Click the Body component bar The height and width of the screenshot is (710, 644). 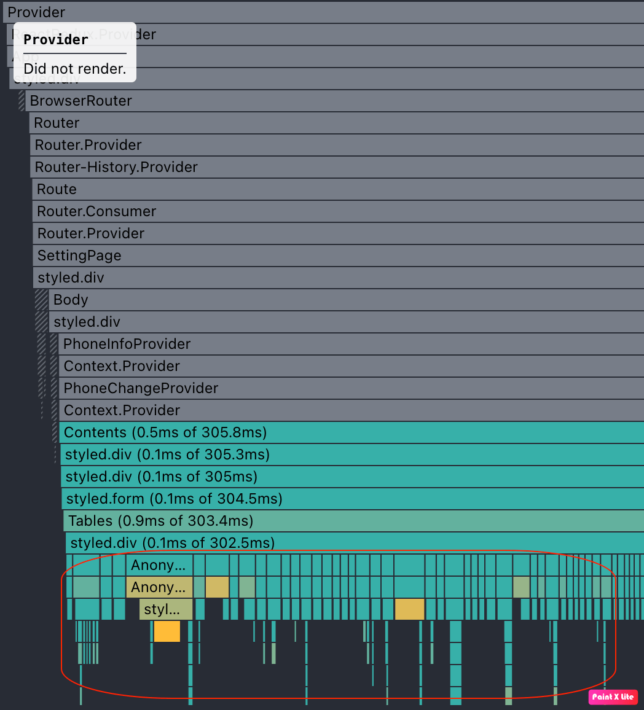coord(346,300)
